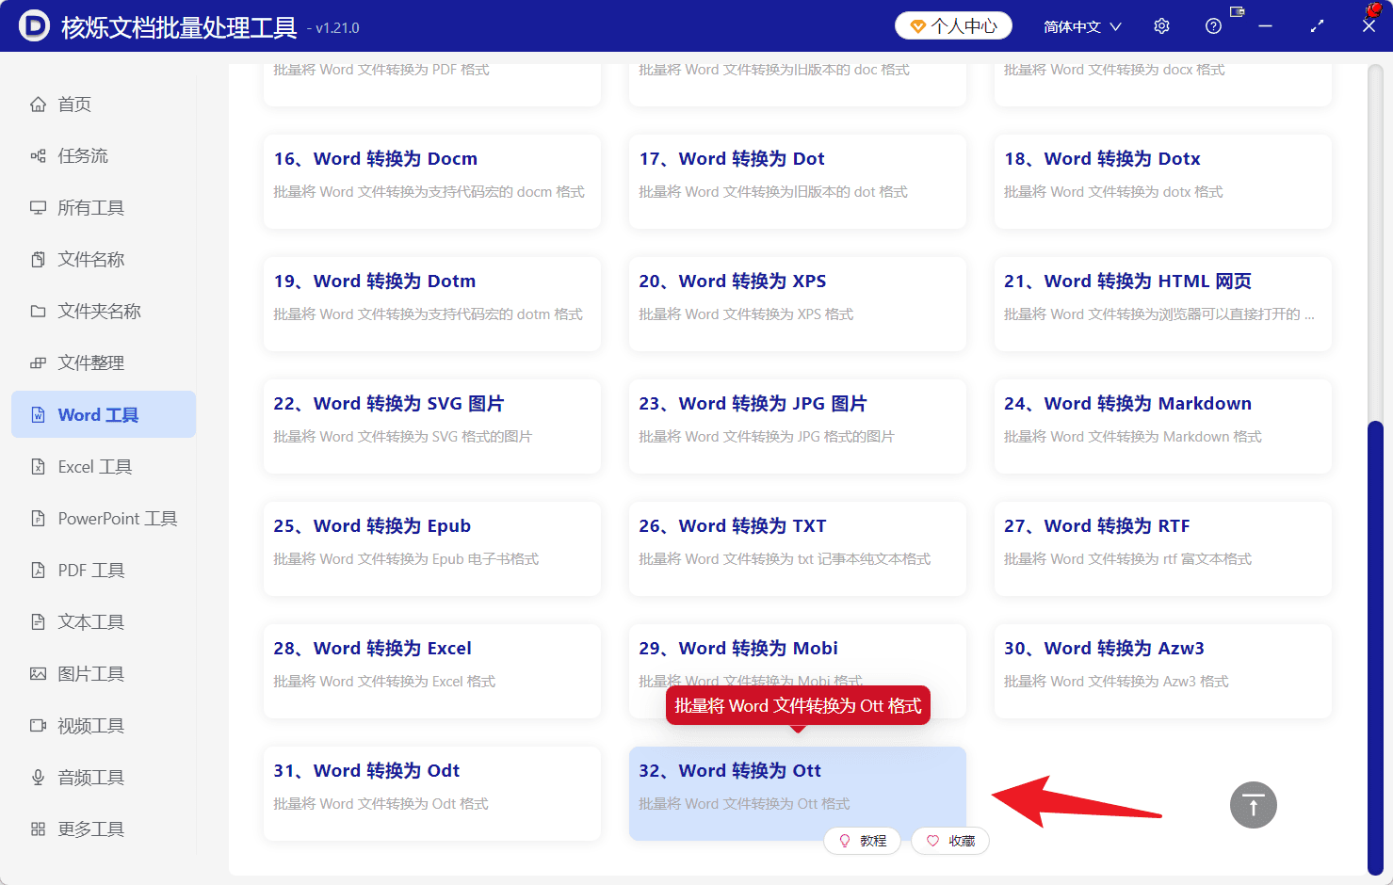Click the folder icon beside 文件夹名称
Screen dimensions: 1393x885
(x=38, y=312)
